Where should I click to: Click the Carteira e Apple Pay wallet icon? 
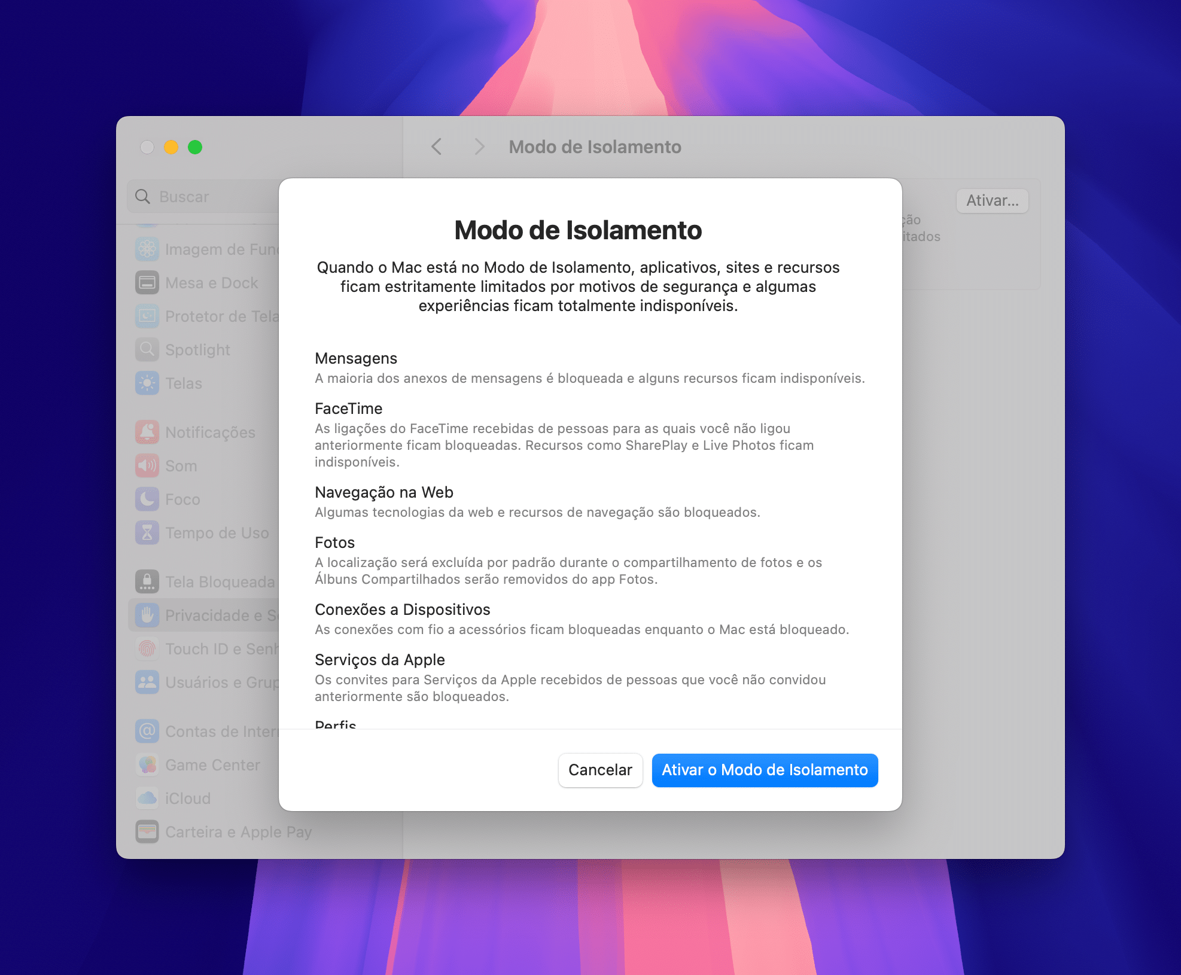click(147, 831)
